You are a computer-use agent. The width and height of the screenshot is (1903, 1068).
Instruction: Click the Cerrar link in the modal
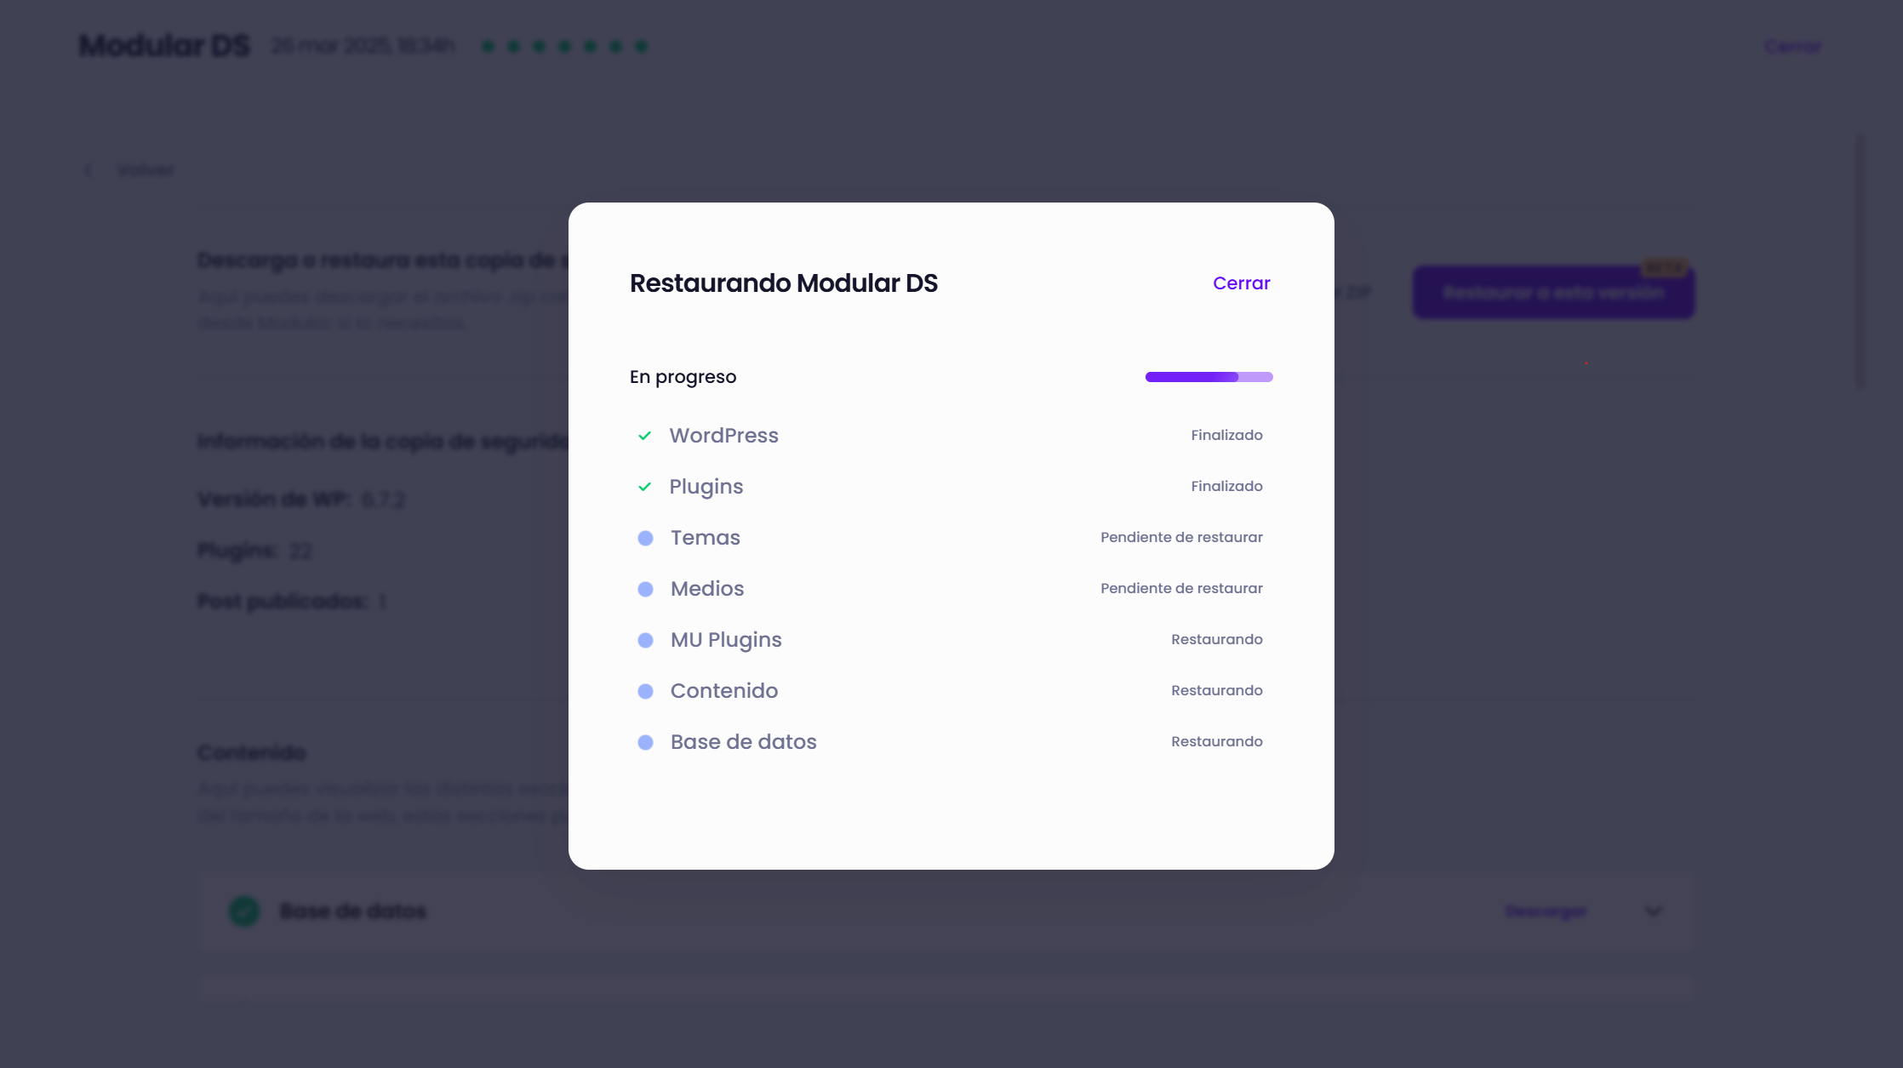click(x=1241, y=283)
